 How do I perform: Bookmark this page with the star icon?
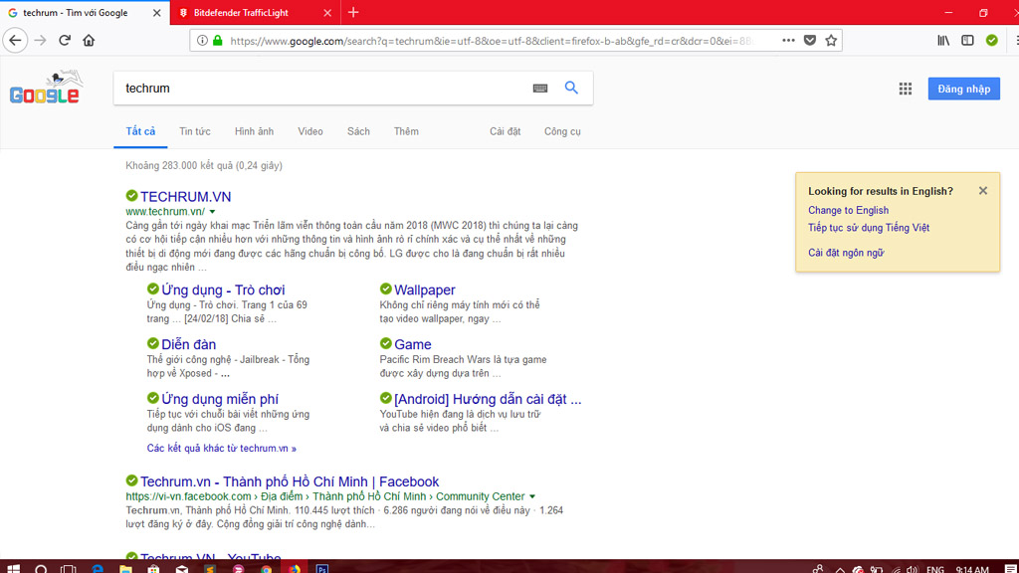(831, 40)
